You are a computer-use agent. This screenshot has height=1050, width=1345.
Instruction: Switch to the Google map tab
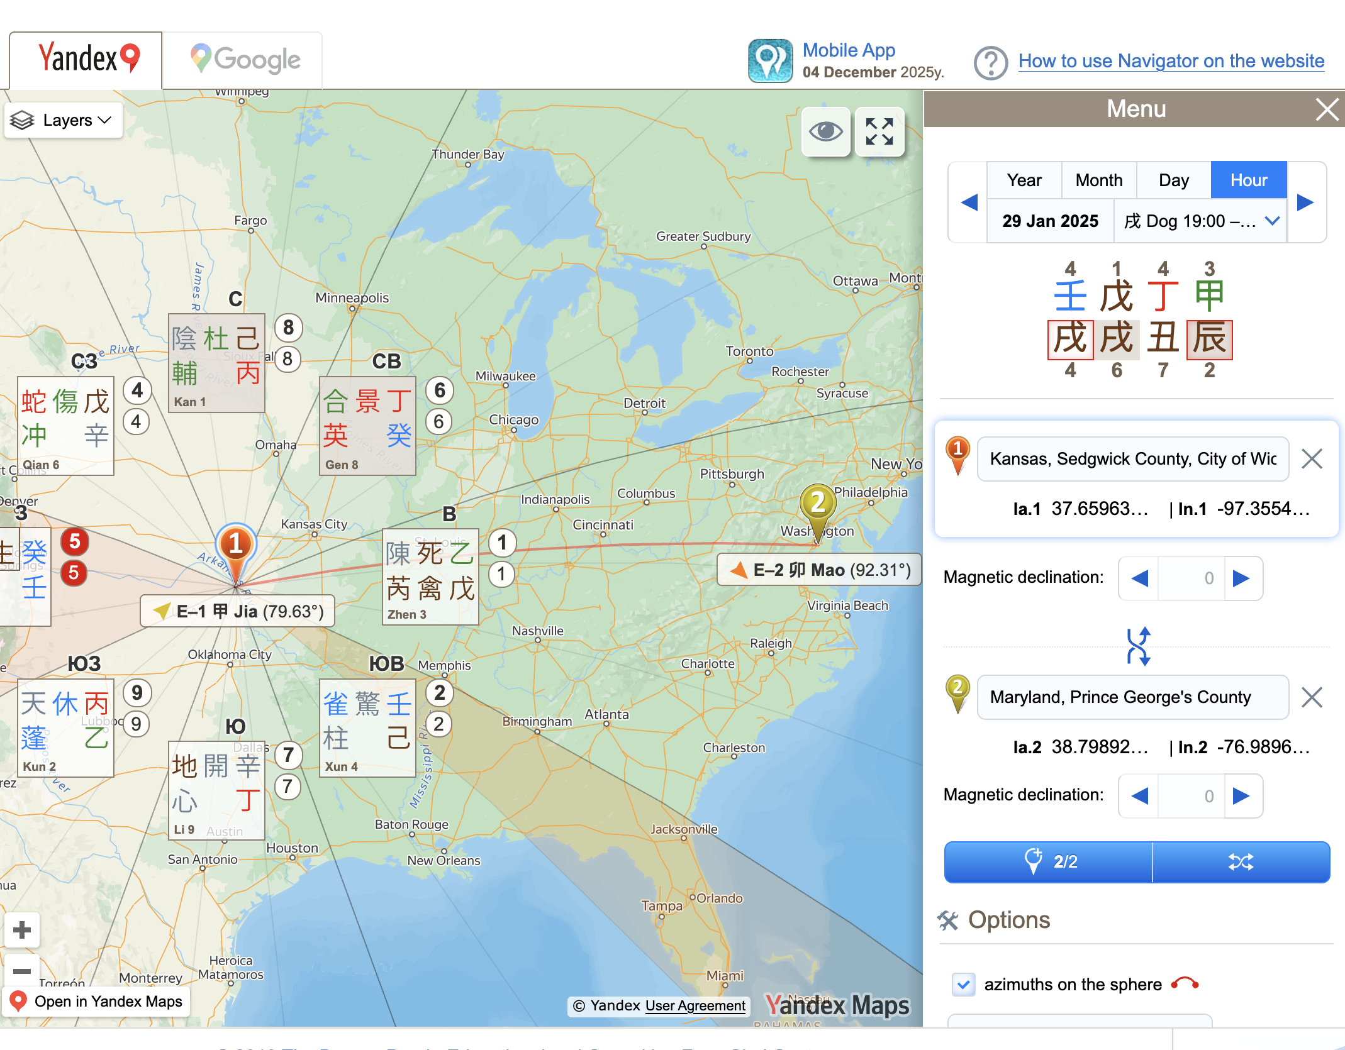pos(245,60)
